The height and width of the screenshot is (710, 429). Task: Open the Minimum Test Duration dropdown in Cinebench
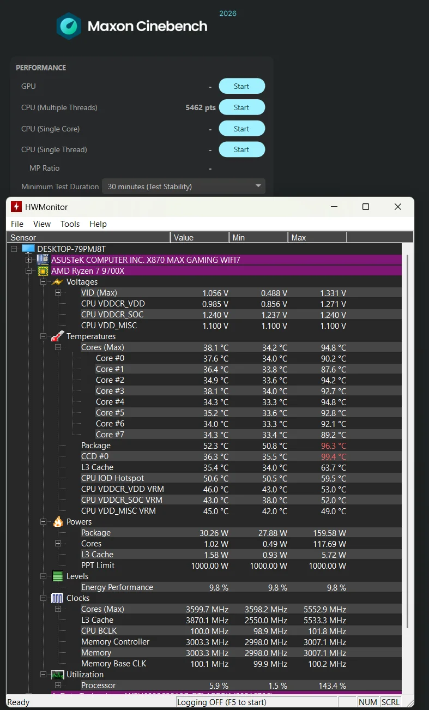coord(184,186)
